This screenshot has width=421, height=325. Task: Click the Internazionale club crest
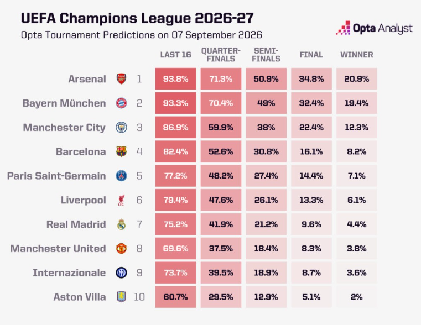tap(121, 272)
